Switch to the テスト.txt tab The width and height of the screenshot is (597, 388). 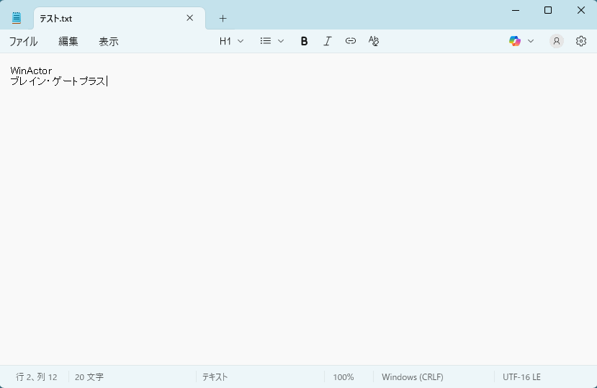coord(119,18)
